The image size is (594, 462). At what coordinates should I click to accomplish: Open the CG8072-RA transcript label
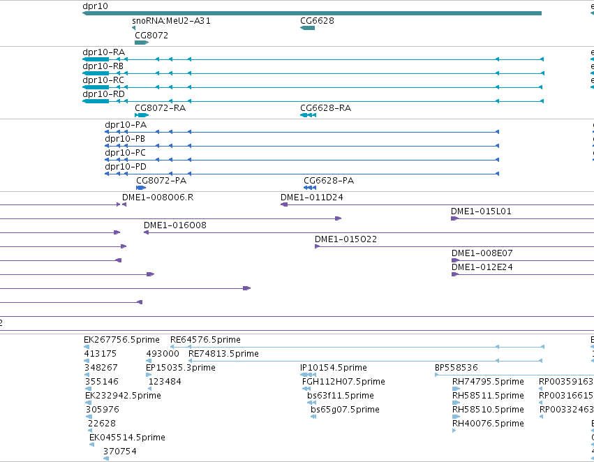coord(161,108)
